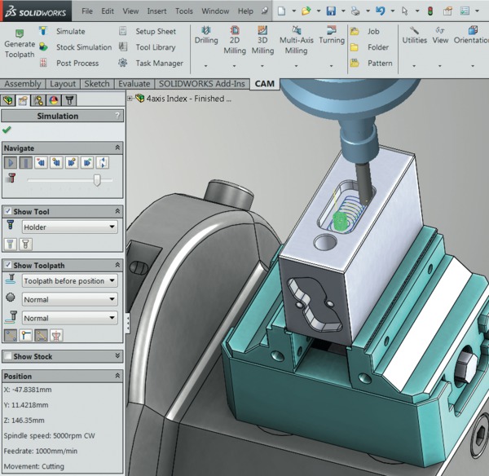
Task: Open the Holder dropdown under Show Tool
Action: [x=68, y=227]
